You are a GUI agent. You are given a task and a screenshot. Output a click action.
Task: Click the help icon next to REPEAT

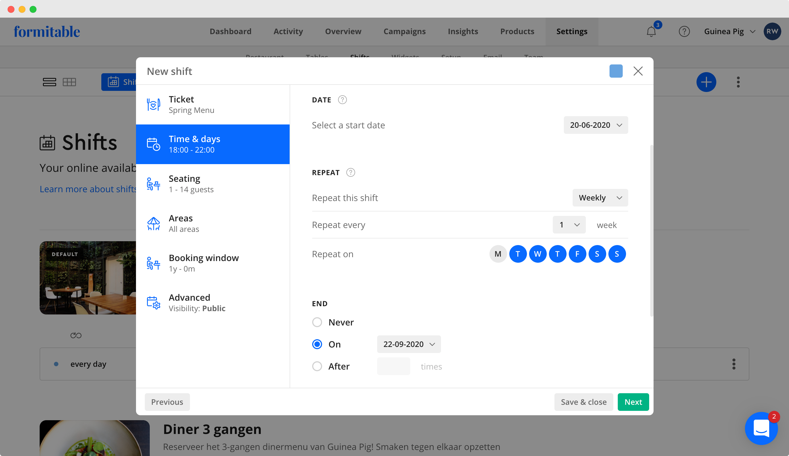[x=350, y=173]
